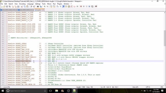Click the "// MKS GEN L" comment text
This screenshot has height=93, width=166.
(51, 61)
